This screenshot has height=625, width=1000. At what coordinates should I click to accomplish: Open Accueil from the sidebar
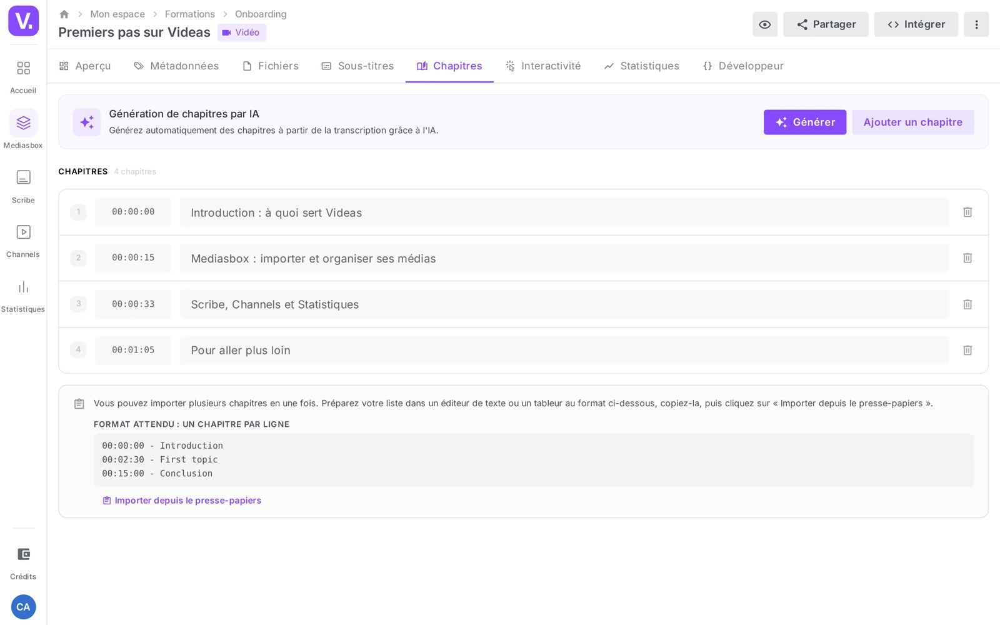pyautogui.click(x=23, y=76)
